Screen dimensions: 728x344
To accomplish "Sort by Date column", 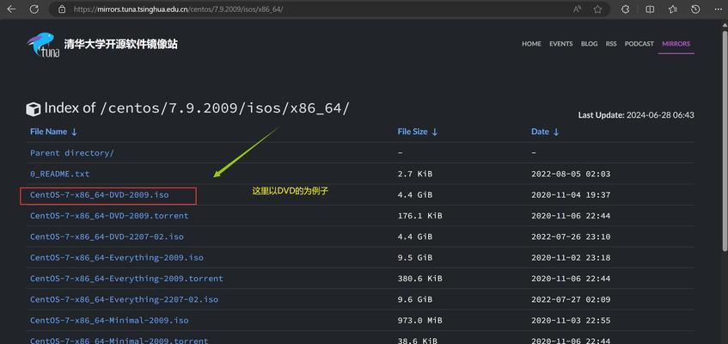I will point(545,132).
